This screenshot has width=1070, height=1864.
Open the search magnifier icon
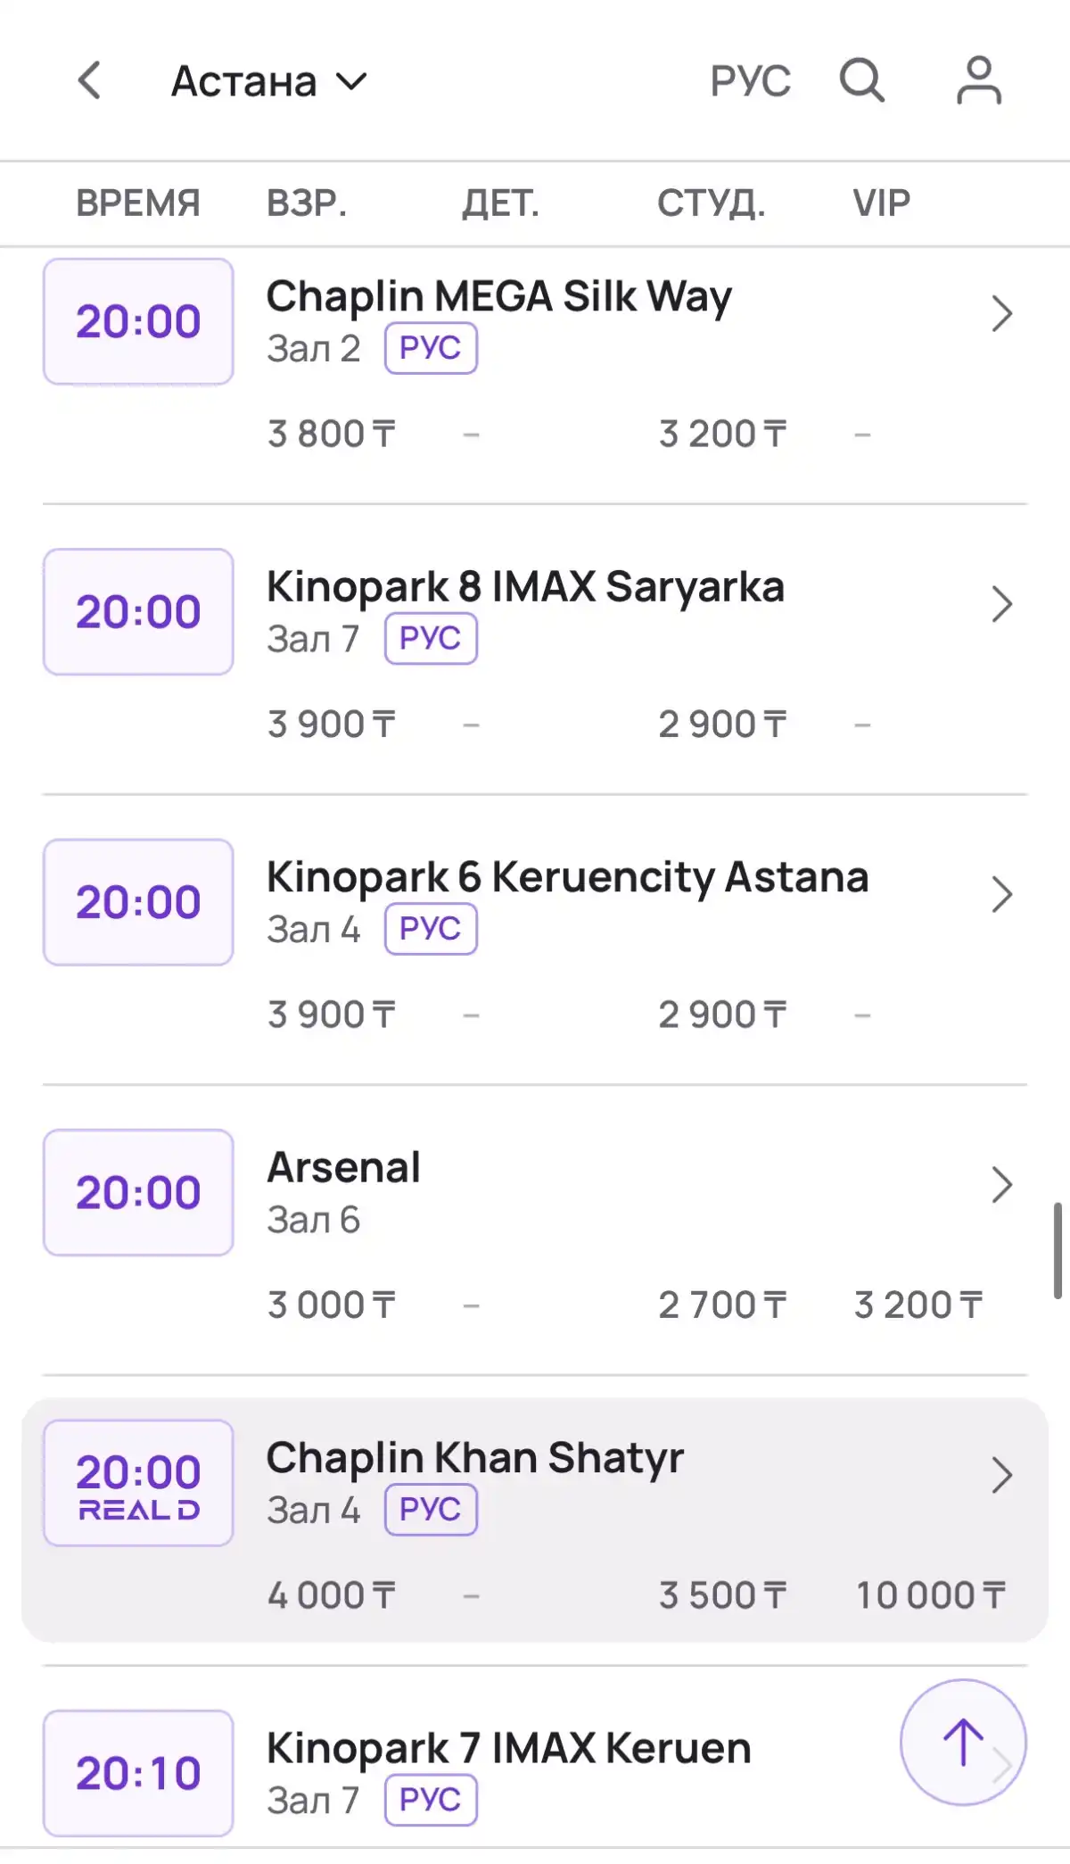(x=861, y=80)
